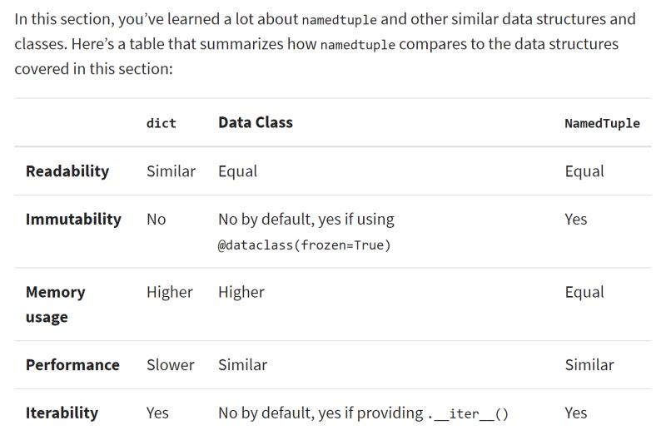This screenshot has width=666, height=445.
Task: Click Higher cell under Data Class column
Action: point(241,292)
